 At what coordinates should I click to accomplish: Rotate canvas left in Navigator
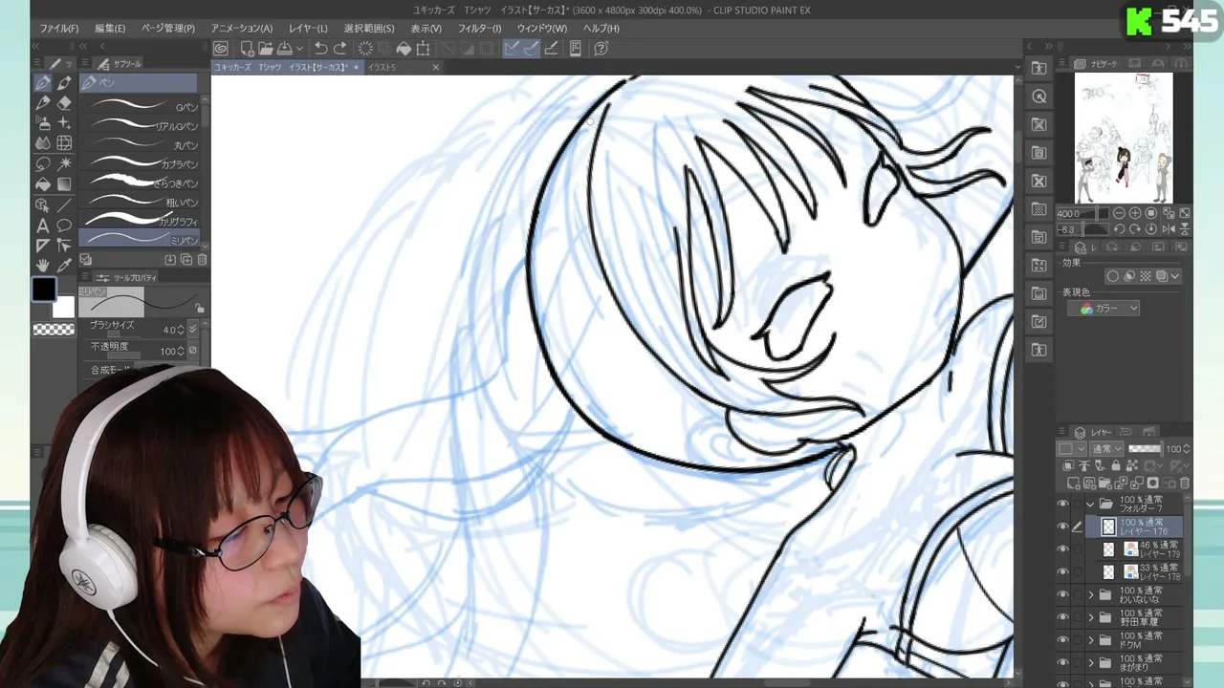pos(1119,229)
